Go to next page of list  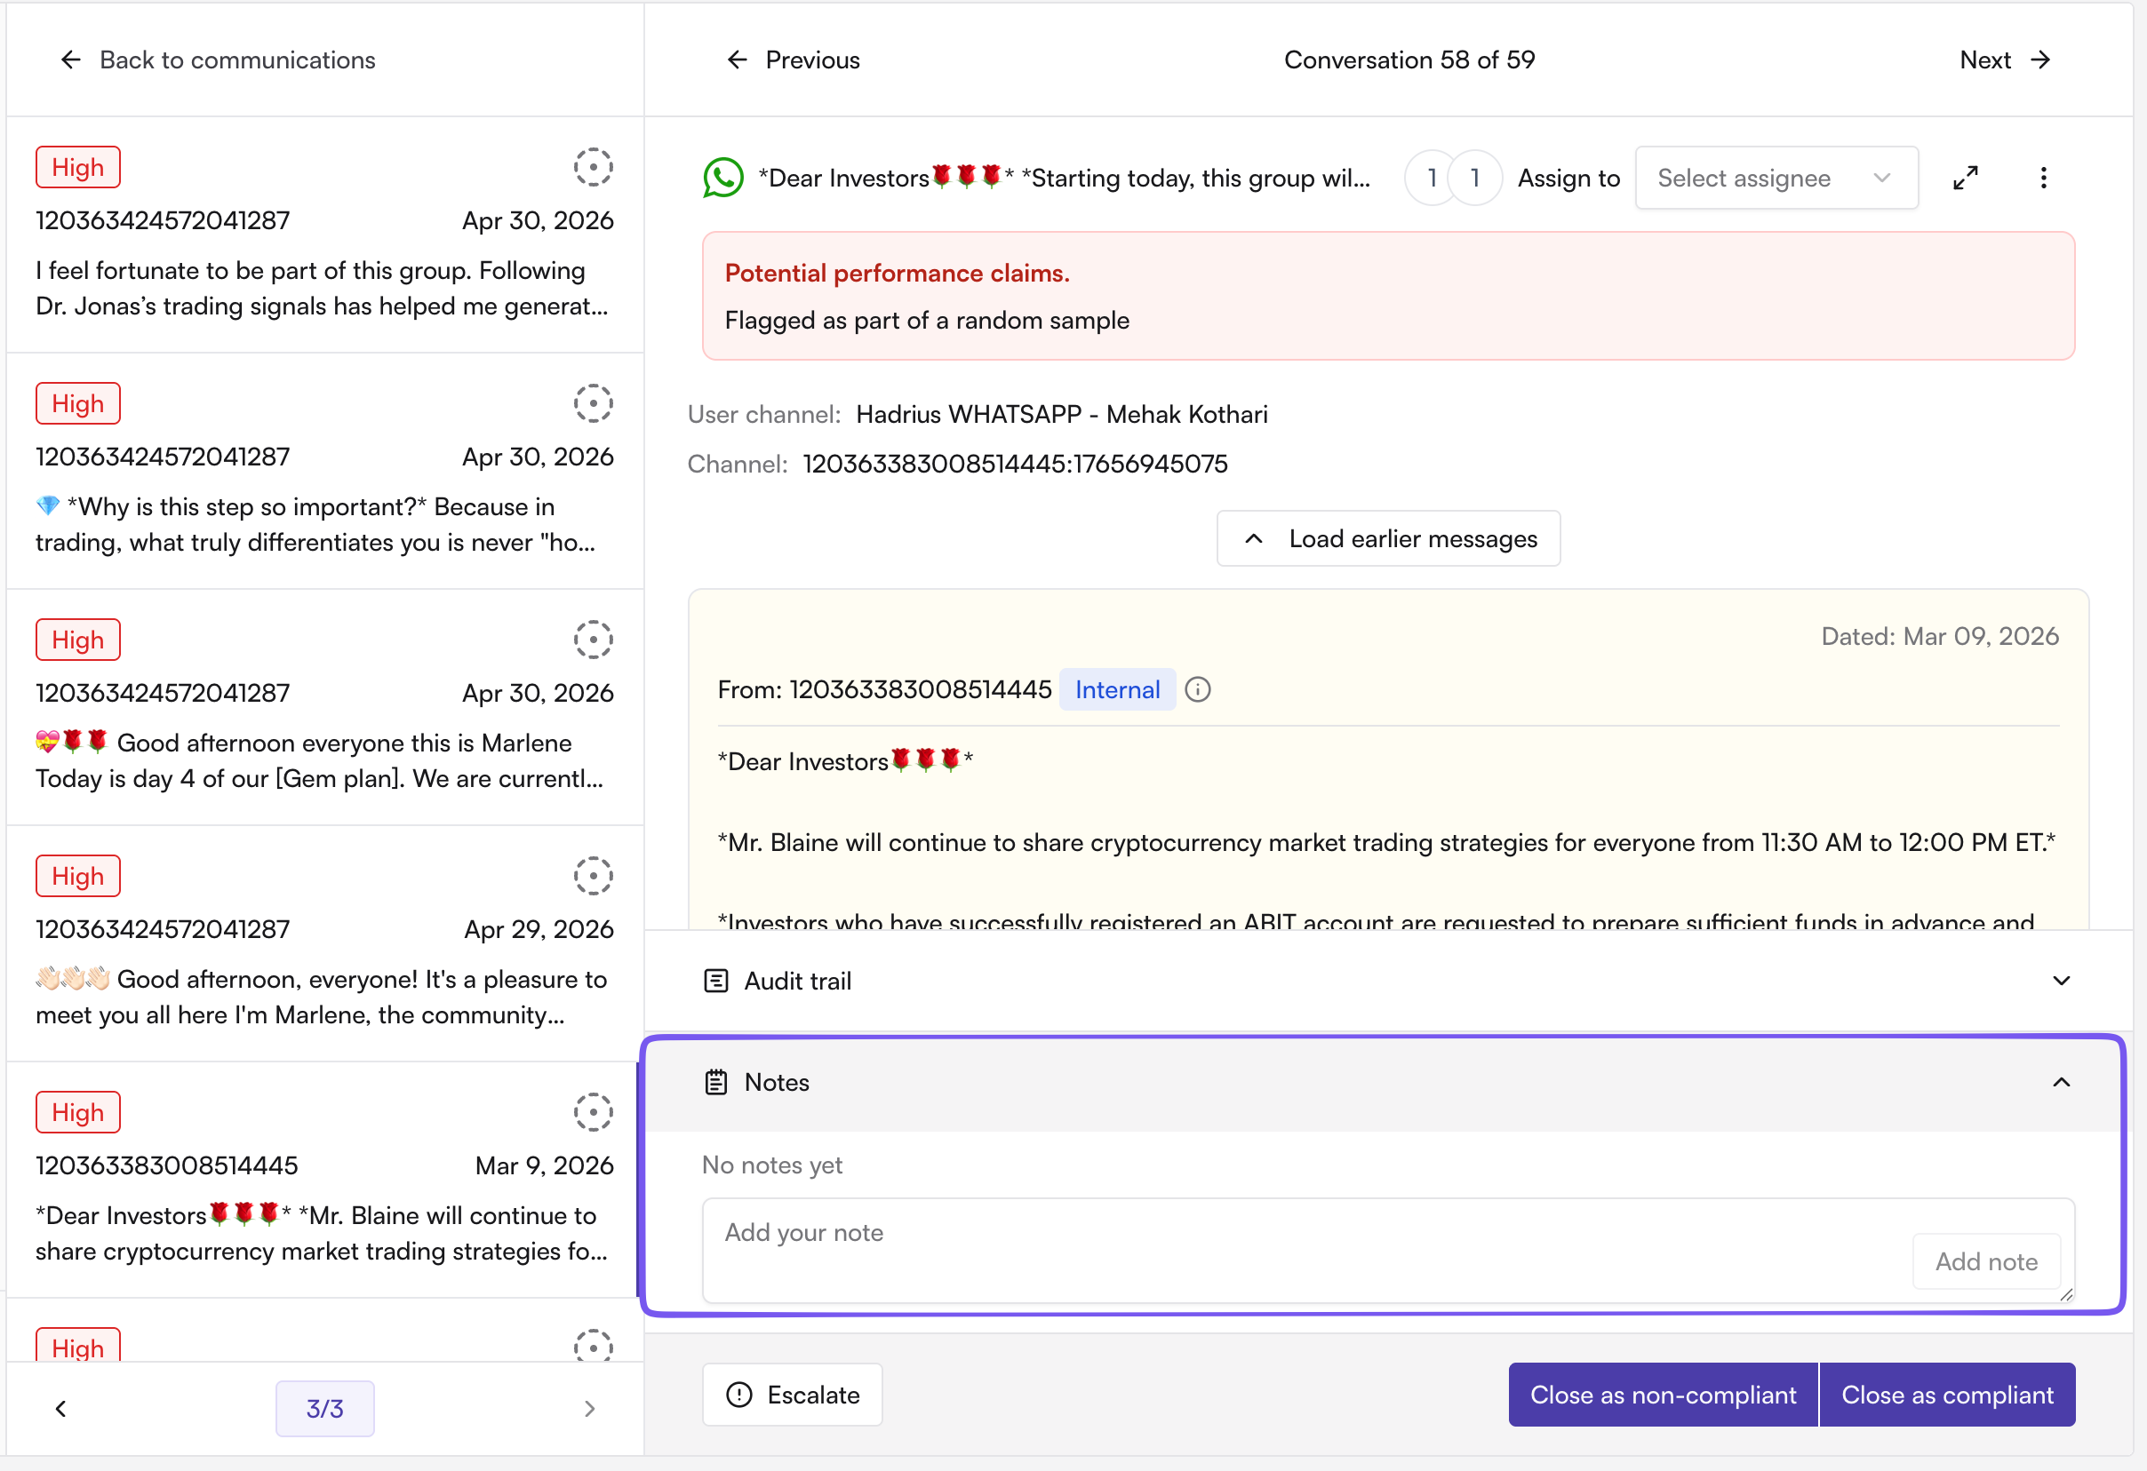click(589, 1408)
